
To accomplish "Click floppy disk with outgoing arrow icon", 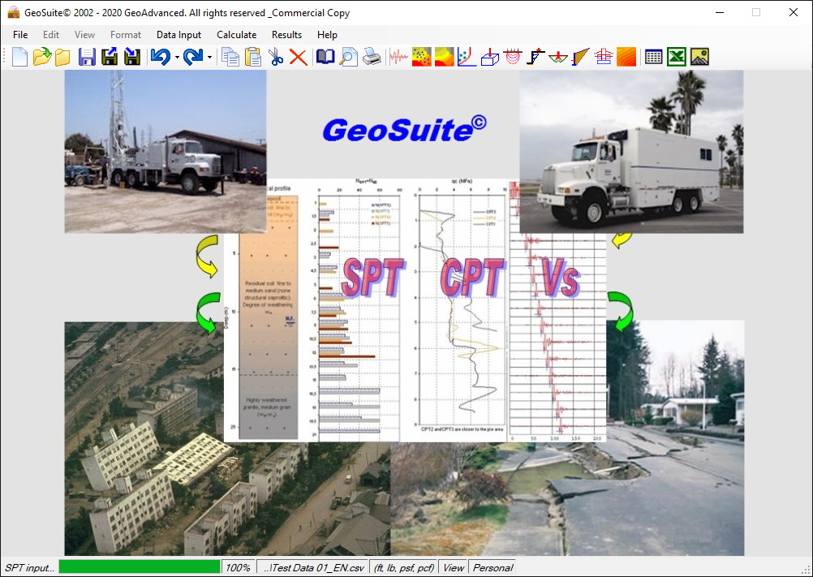I will tap(110, 57).
